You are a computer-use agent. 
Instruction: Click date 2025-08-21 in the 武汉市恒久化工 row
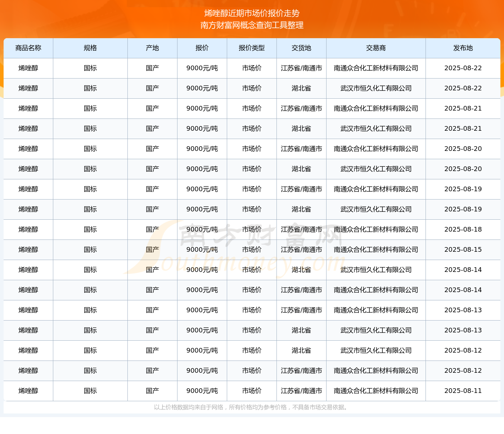pyautogui.click(x=463, y=129)
